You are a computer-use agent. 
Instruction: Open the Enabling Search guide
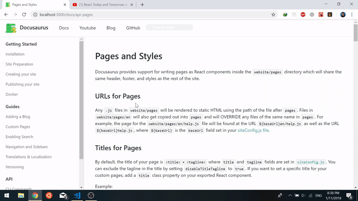19,137
